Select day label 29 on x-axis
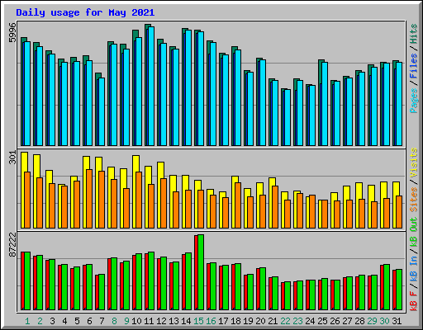 [372, 321]
